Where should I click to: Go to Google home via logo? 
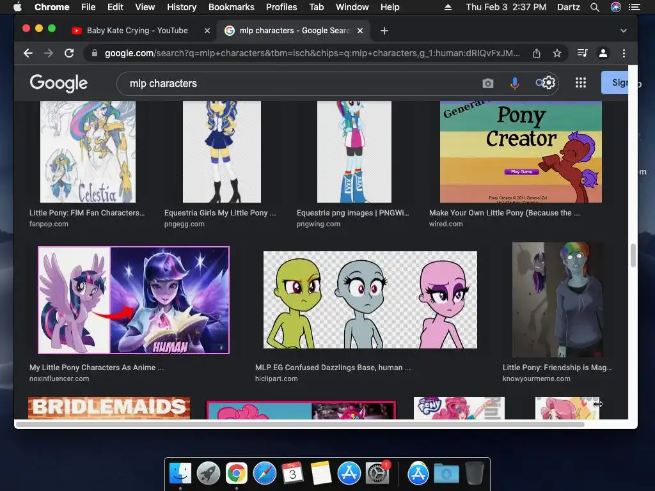(58, 83)
